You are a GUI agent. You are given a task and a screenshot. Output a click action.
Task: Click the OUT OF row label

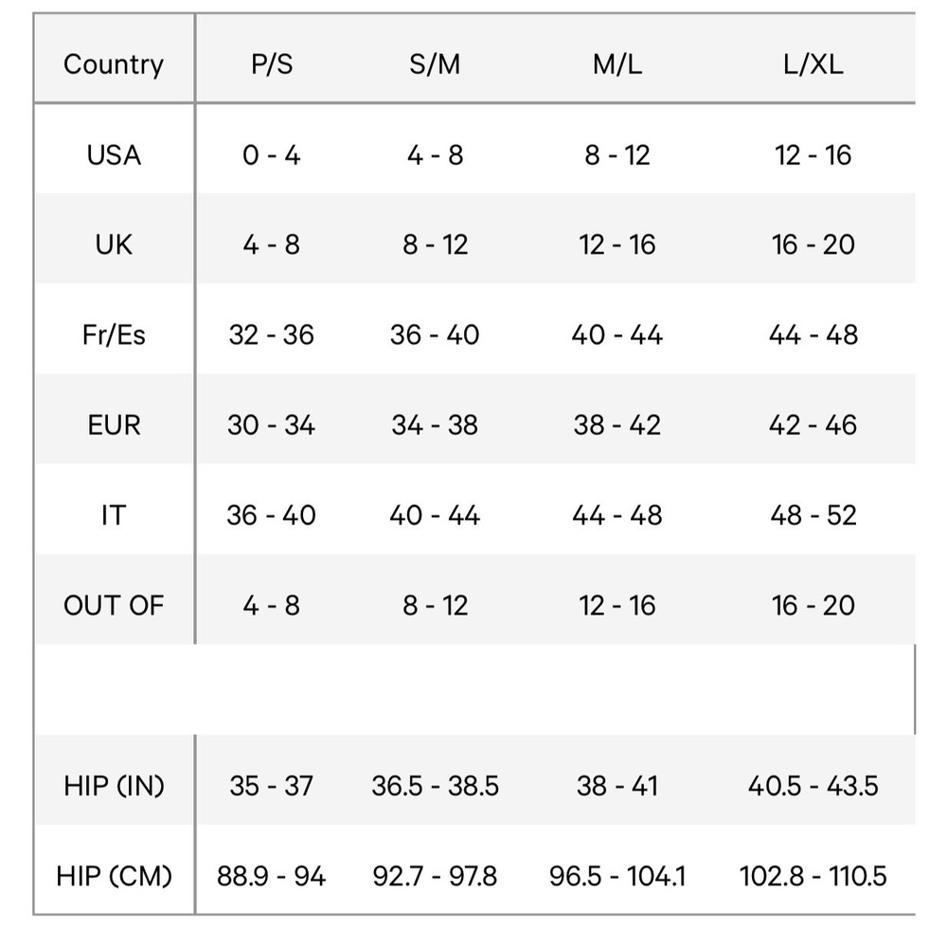(114, 605)
